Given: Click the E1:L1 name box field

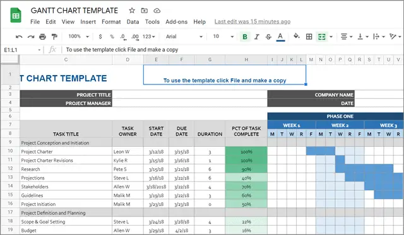Looking at the screenshot, I should (22, 50).
